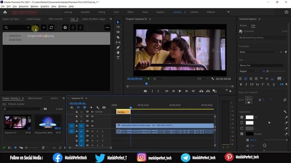
Task: Enable Fill checkbox in Appearance
Action: 241,117
